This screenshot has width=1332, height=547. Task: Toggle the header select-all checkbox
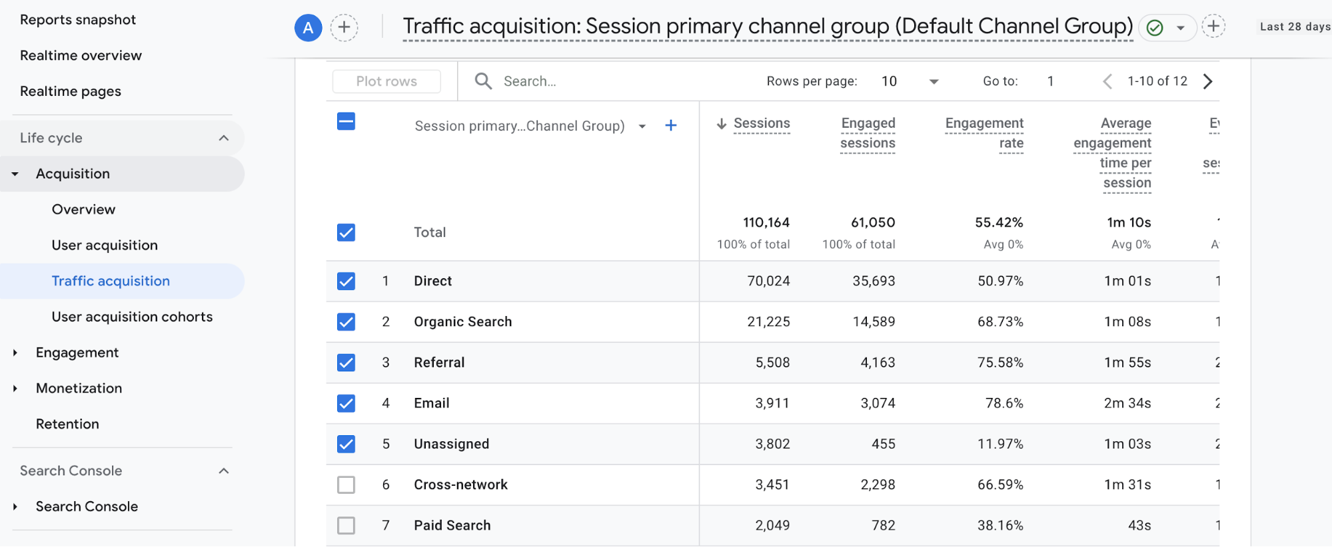click(346, 121)
